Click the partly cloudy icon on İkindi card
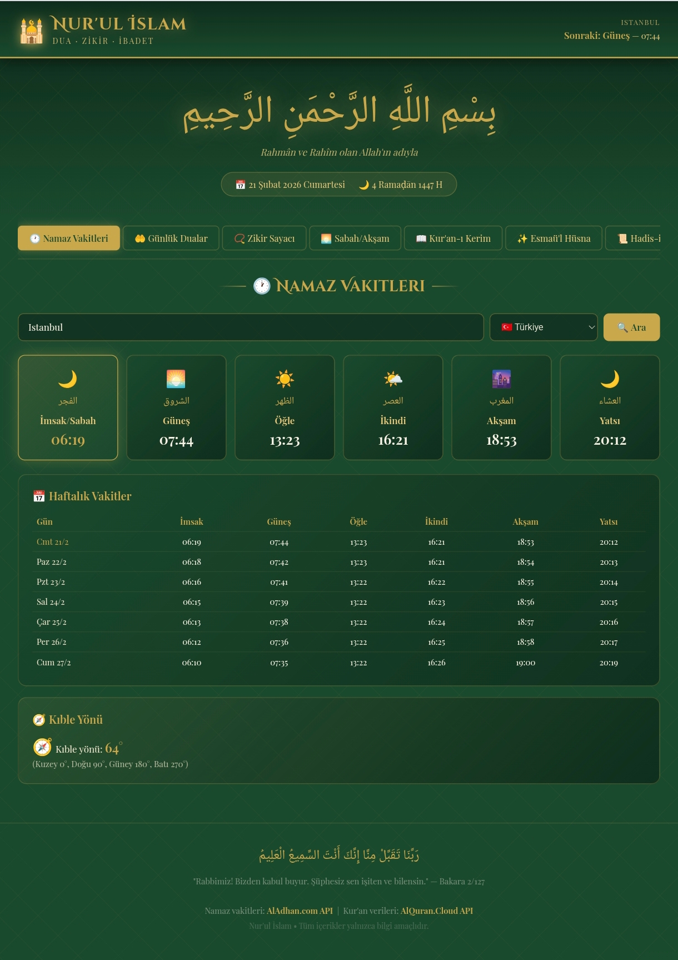This screenshot has height=960, width=678. coord(393,379)
